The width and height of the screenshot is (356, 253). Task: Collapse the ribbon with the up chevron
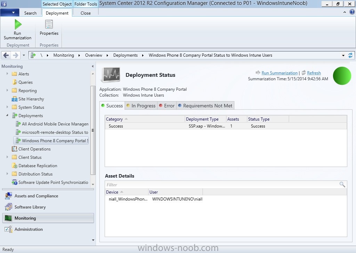345,12
